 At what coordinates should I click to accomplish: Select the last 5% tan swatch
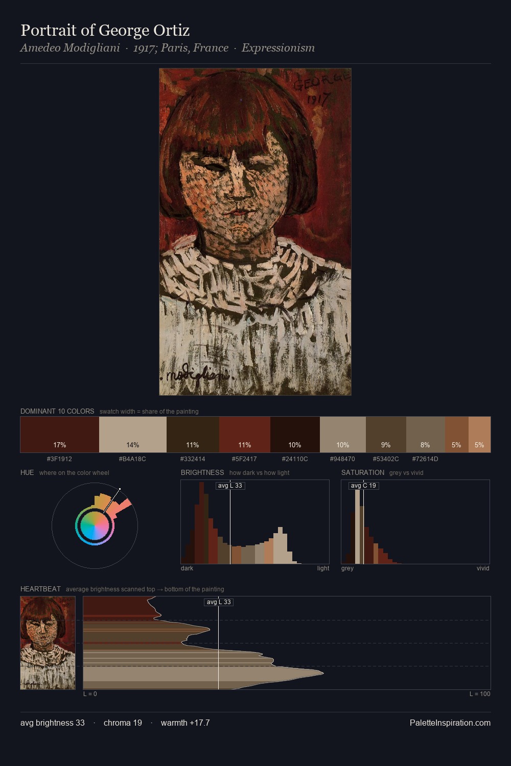tap(479, 435)
